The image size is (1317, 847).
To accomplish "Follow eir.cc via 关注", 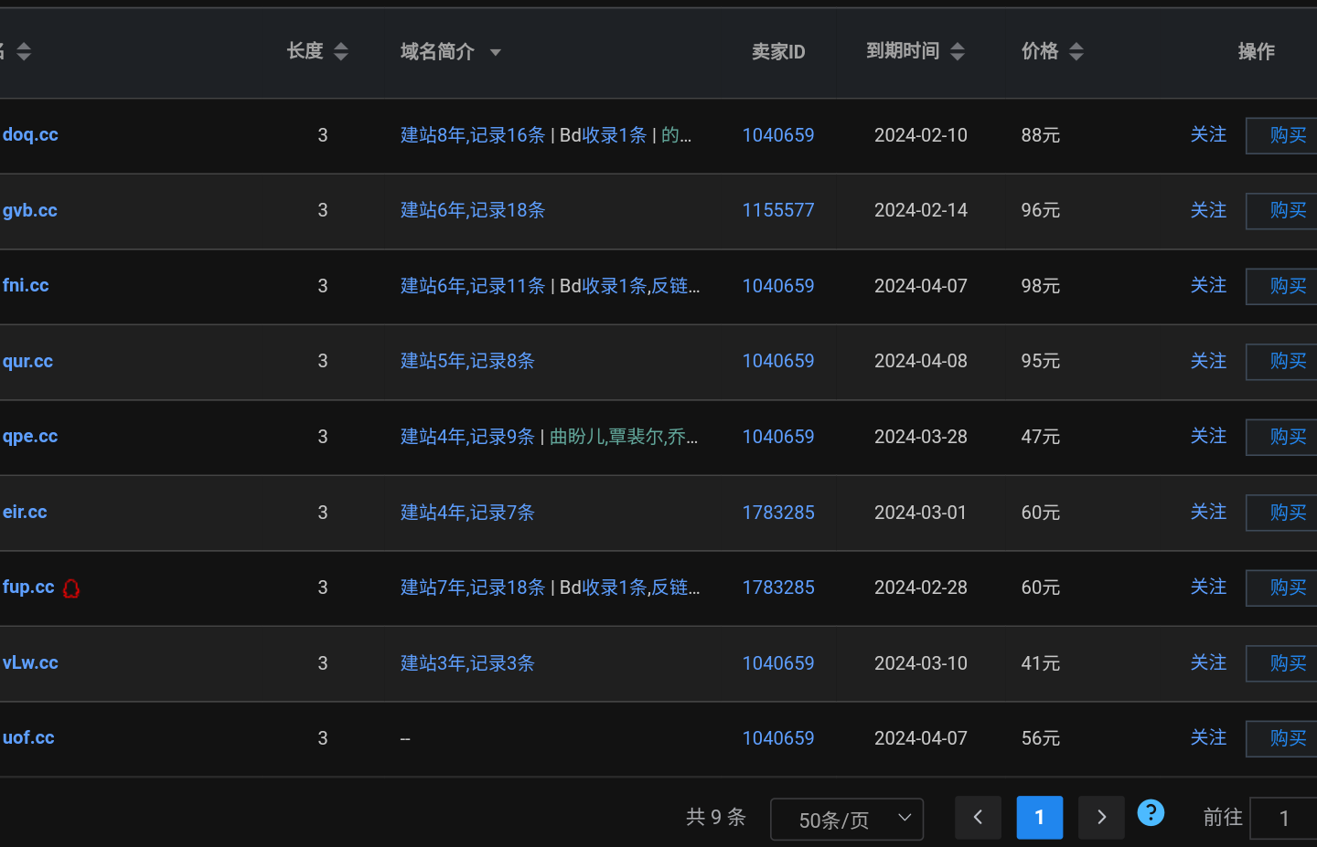I will click(1208, 512).
